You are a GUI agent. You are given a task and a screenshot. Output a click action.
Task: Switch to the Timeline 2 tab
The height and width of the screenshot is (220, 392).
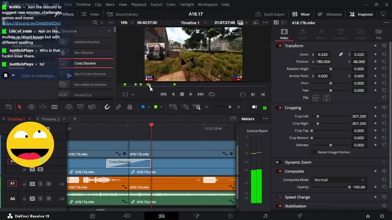pyautogui.click(x=50, y=119)
